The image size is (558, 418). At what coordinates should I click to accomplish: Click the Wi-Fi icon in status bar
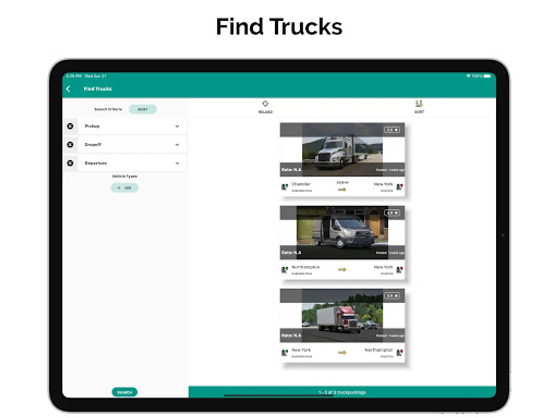tap(468, 76)
